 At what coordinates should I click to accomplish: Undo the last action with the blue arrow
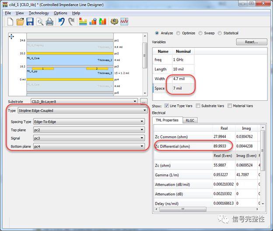(61, 21)
